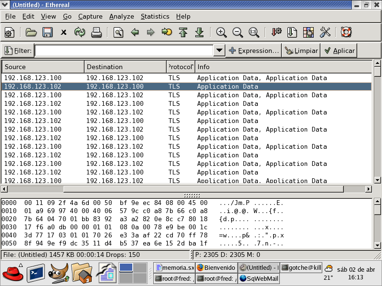Click the packet list scrollbar's down arrow
382x286 pixels.
[x=377, y=180]
